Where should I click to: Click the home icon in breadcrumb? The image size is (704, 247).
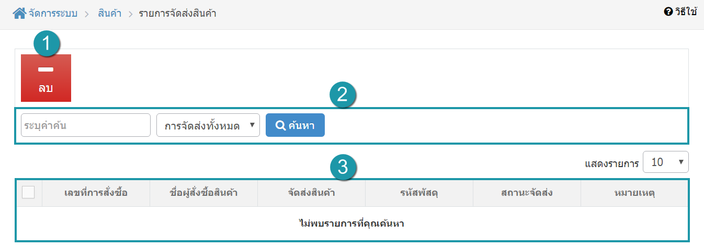click(19, 13)
